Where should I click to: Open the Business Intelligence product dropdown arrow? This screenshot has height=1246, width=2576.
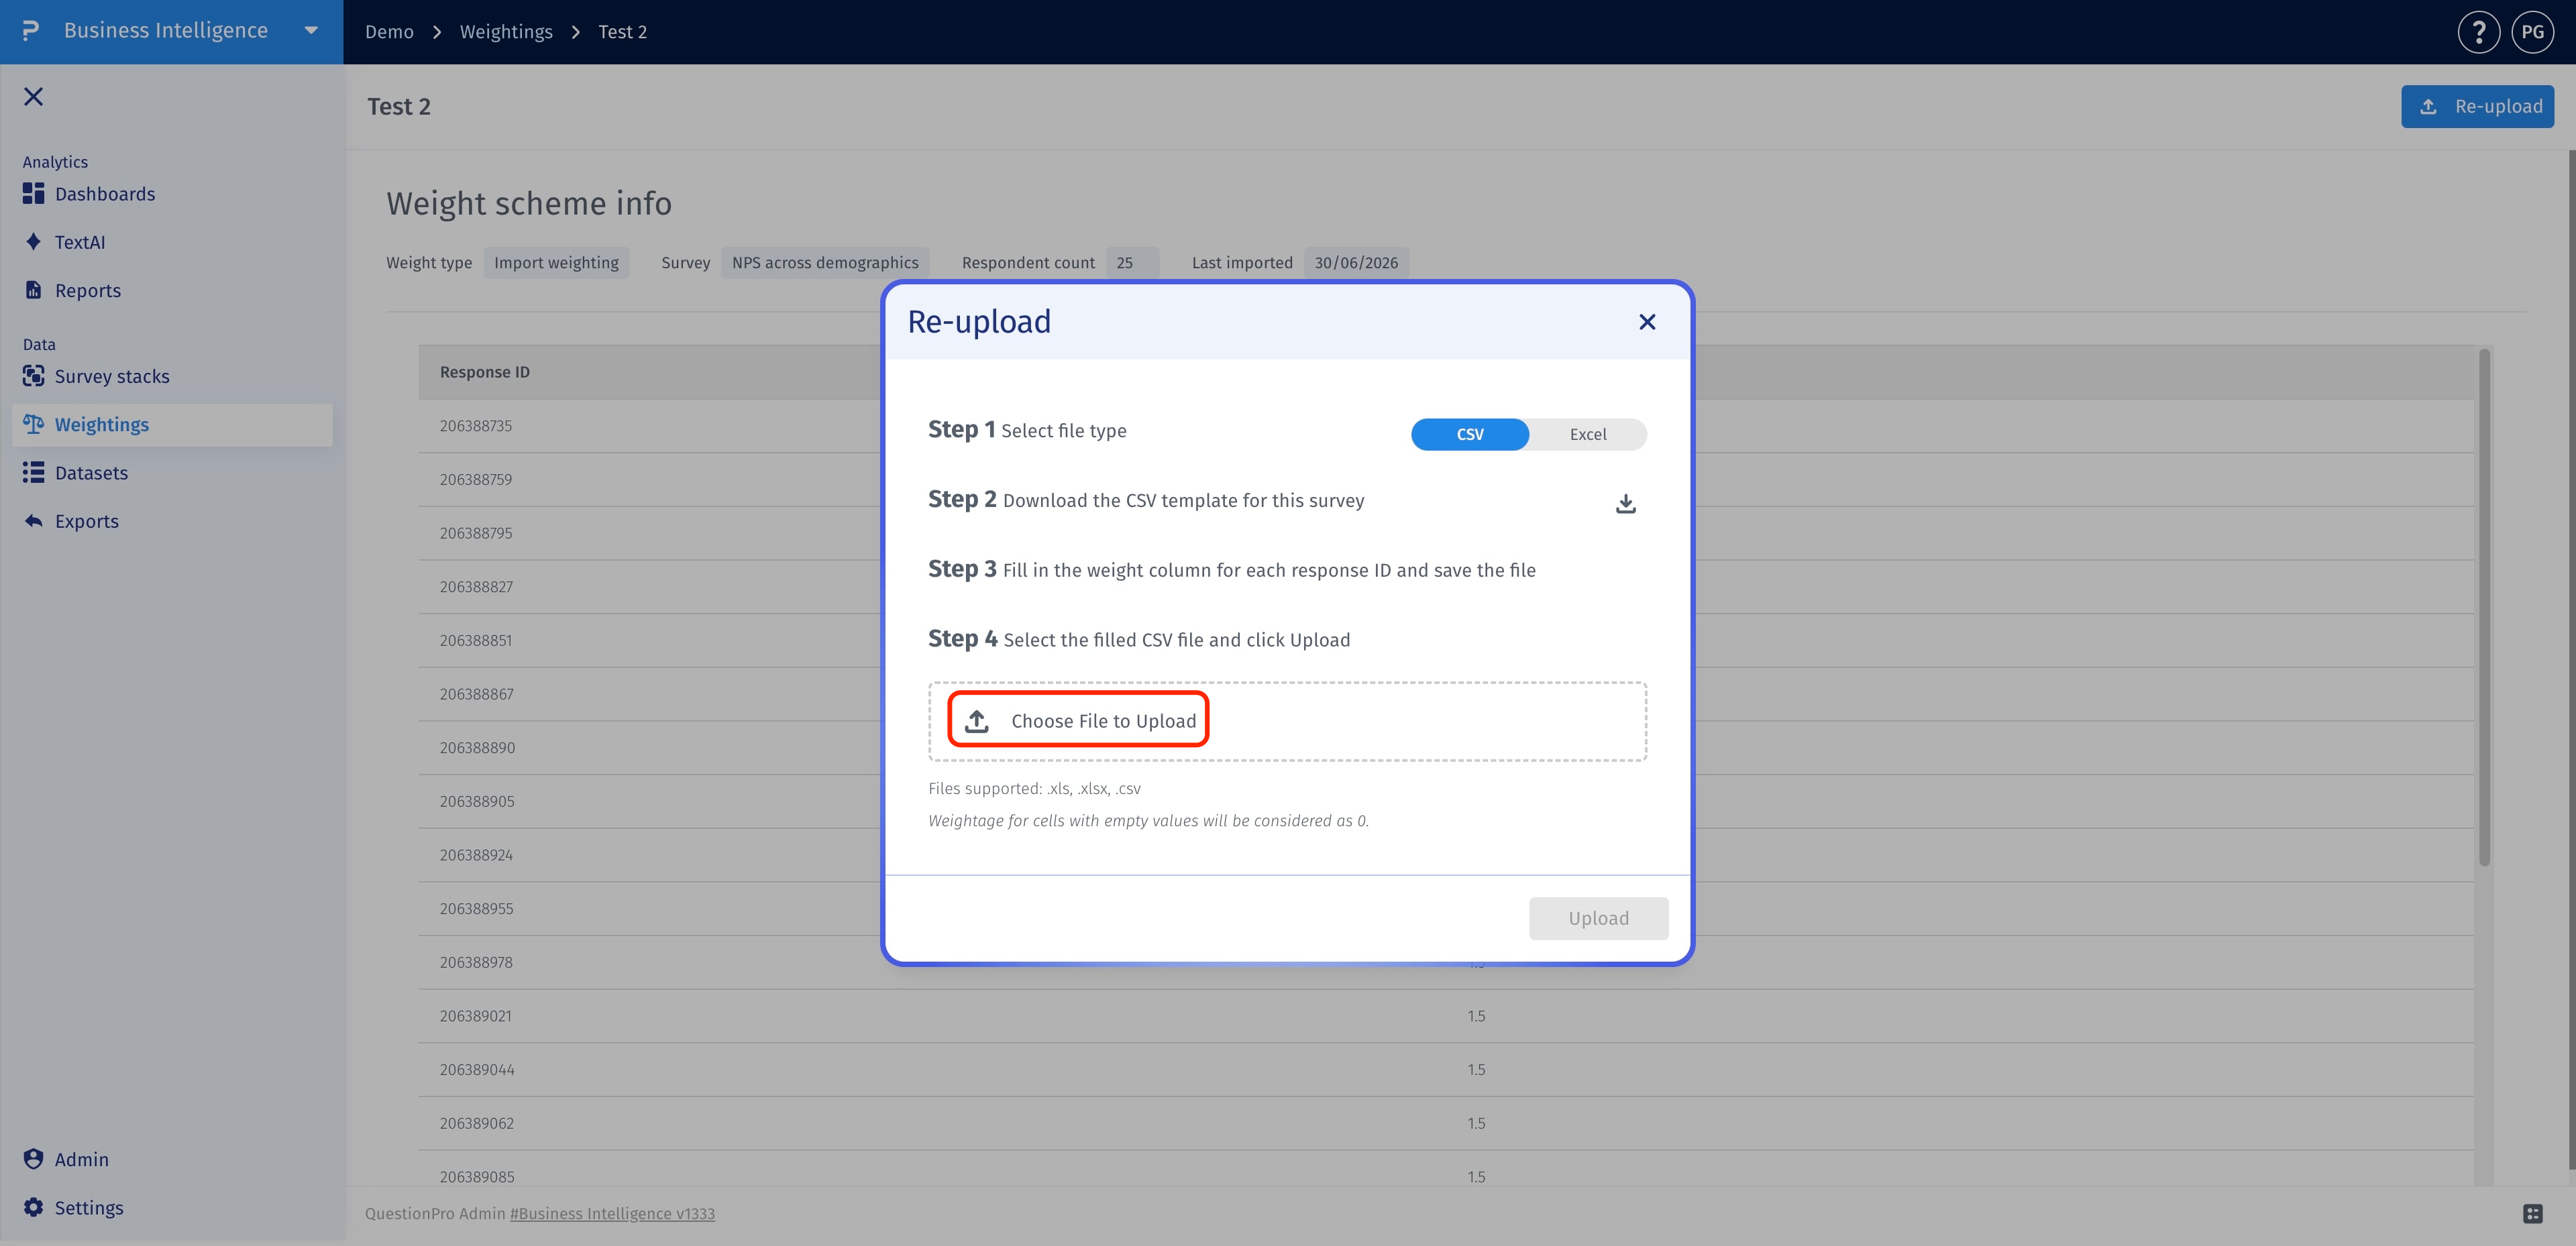[x=311, y=31]
